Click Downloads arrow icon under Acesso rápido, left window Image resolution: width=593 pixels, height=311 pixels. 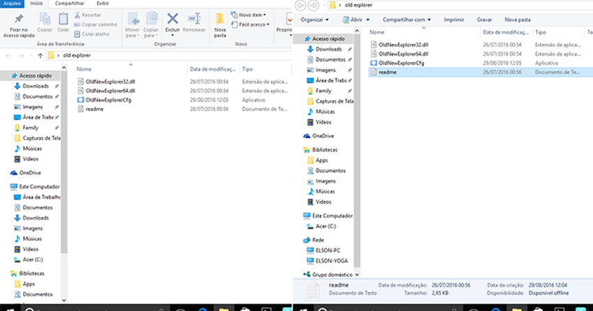(x=17, y=86)
